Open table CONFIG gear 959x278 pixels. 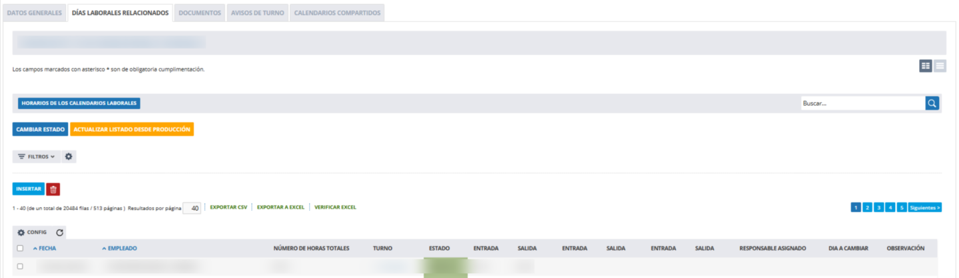click(32, 233)
